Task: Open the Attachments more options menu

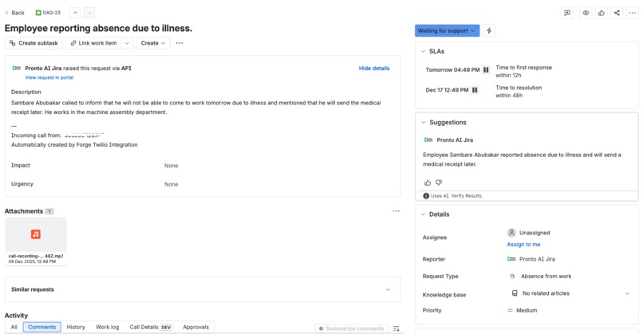Action: (396, 211)
